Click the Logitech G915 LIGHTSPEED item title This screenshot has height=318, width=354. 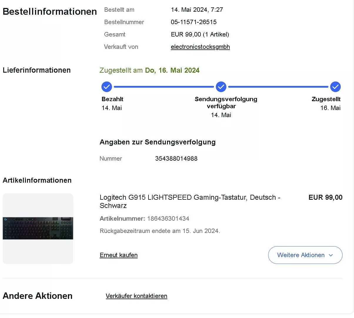190,202
